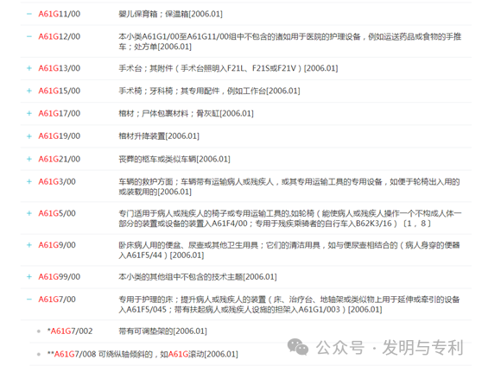Viewport: 482px width, 372px height.
Task: Expand the A61G15/00 row
Action: click(x=29, y=91)
